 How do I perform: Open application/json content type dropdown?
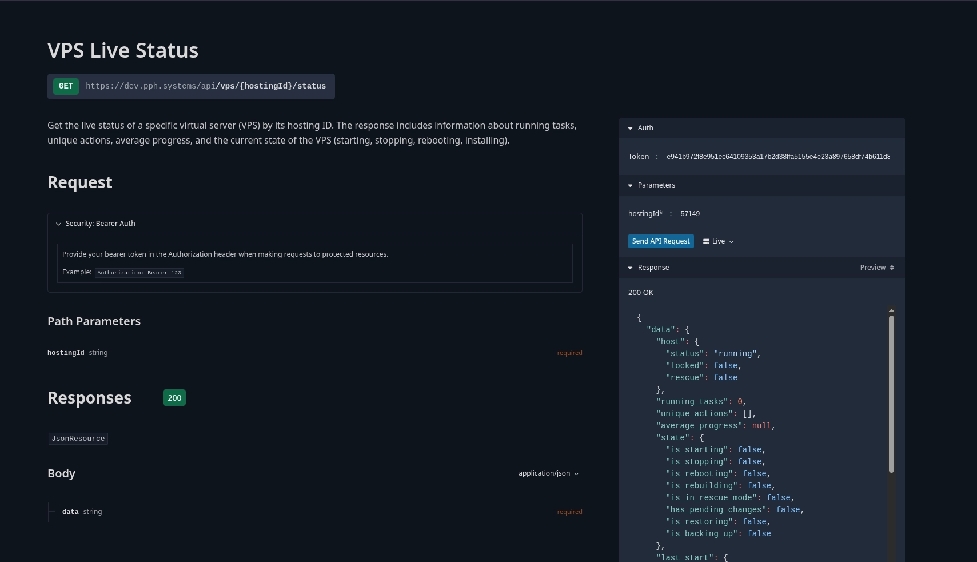(548, 473)
